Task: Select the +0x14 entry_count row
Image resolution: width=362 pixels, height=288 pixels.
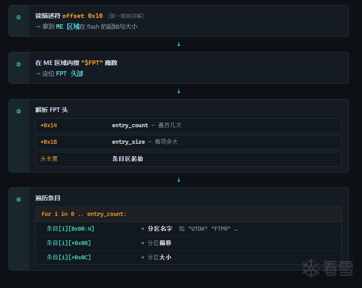Action: coord(188,125)
